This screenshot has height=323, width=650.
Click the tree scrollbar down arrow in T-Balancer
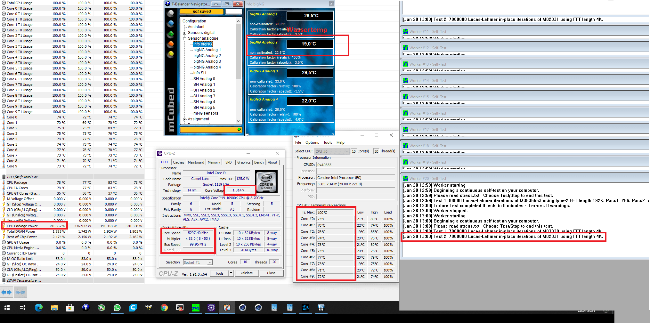tap(238, 121)
